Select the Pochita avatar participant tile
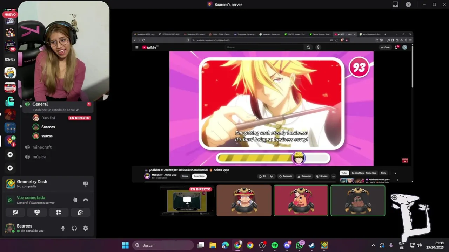Screen dimensions: 449x252 [301, 201]
